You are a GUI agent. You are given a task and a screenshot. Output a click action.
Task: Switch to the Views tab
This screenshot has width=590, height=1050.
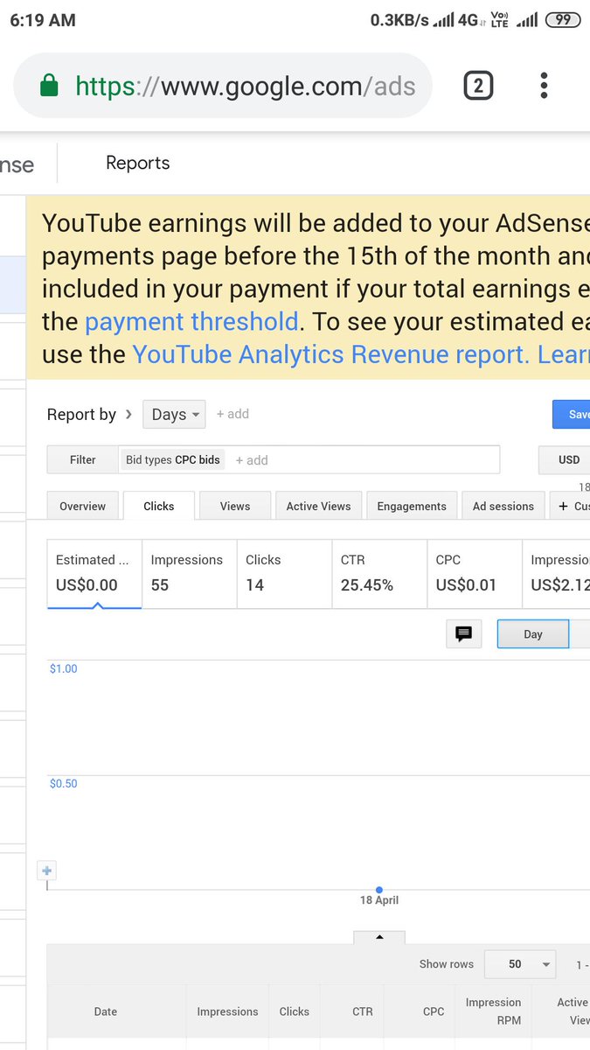pyautogui.click(x=235, y=506)
